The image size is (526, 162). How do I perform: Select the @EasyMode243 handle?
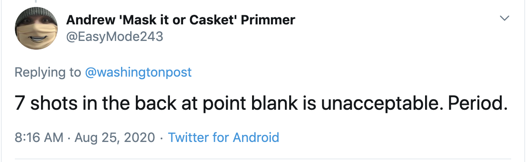pyautogui.click(x=114, y=37)
